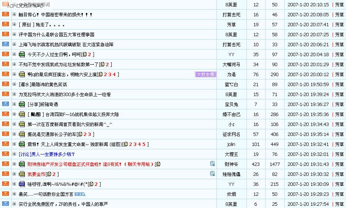Open thread '为克拉玛依大火消逝的300多小生命祭上一柱香'
Image resolution: width=346 pixels, height=208 pixels.
(x=64, y=94)
